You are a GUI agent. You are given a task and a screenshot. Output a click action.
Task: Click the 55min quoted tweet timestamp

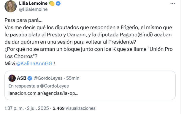point(73,78)
